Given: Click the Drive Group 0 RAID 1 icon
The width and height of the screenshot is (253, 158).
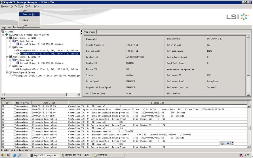Looking at the screenshot, I should [x=10, y=38].
